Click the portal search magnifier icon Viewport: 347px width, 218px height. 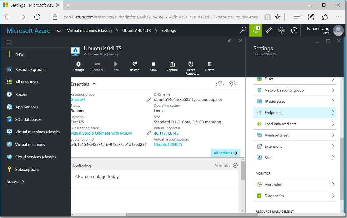[243, 30]
